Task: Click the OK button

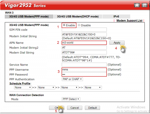Action: (57, 108)
